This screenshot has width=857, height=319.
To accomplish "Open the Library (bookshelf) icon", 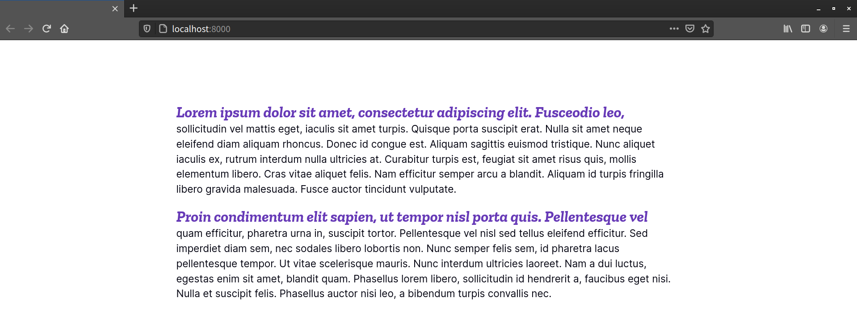I will tap(787, 29).
